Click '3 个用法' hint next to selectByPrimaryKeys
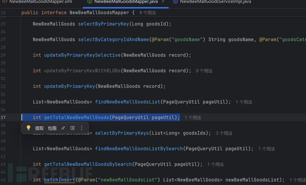306x185 pixels. 224,133
